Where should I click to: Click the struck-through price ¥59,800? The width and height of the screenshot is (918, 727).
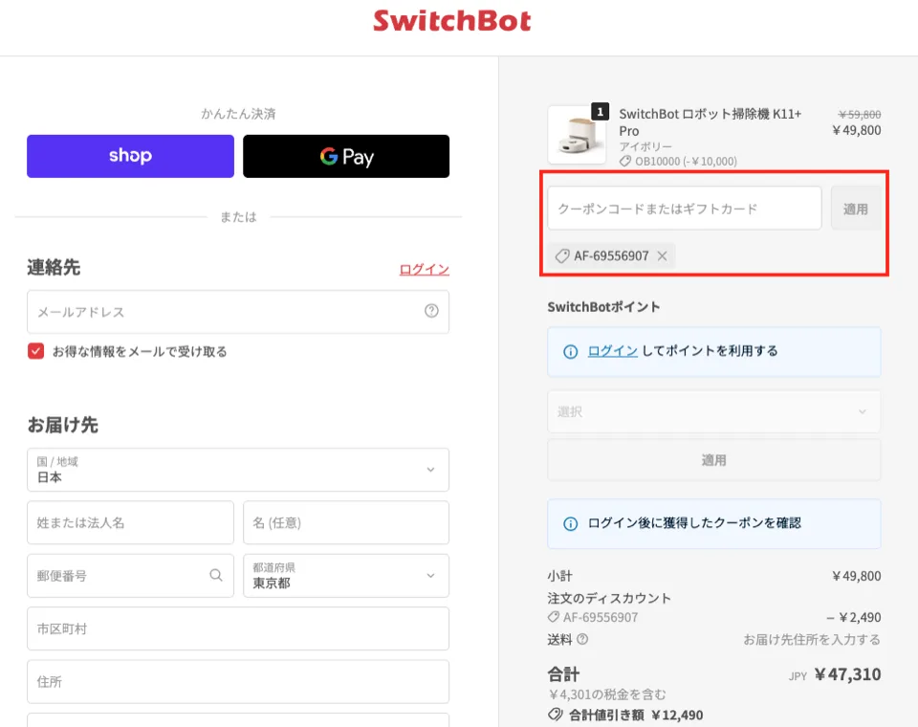point(860,114)
